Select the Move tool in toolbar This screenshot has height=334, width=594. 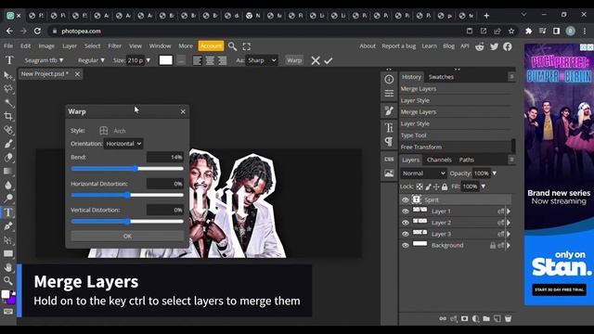pyautogui.click(x=8, y=75)
